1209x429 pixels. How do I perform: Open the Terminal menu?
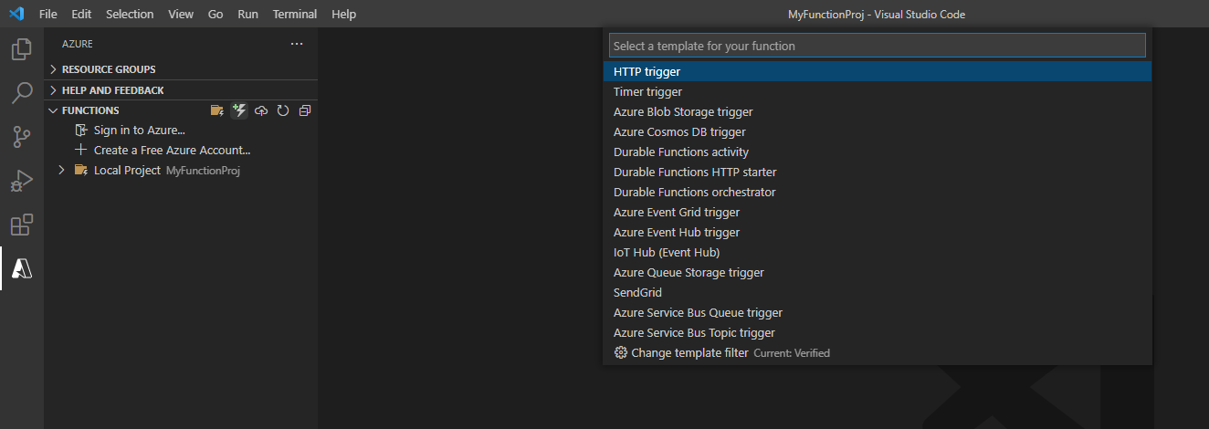click(295, 15)
